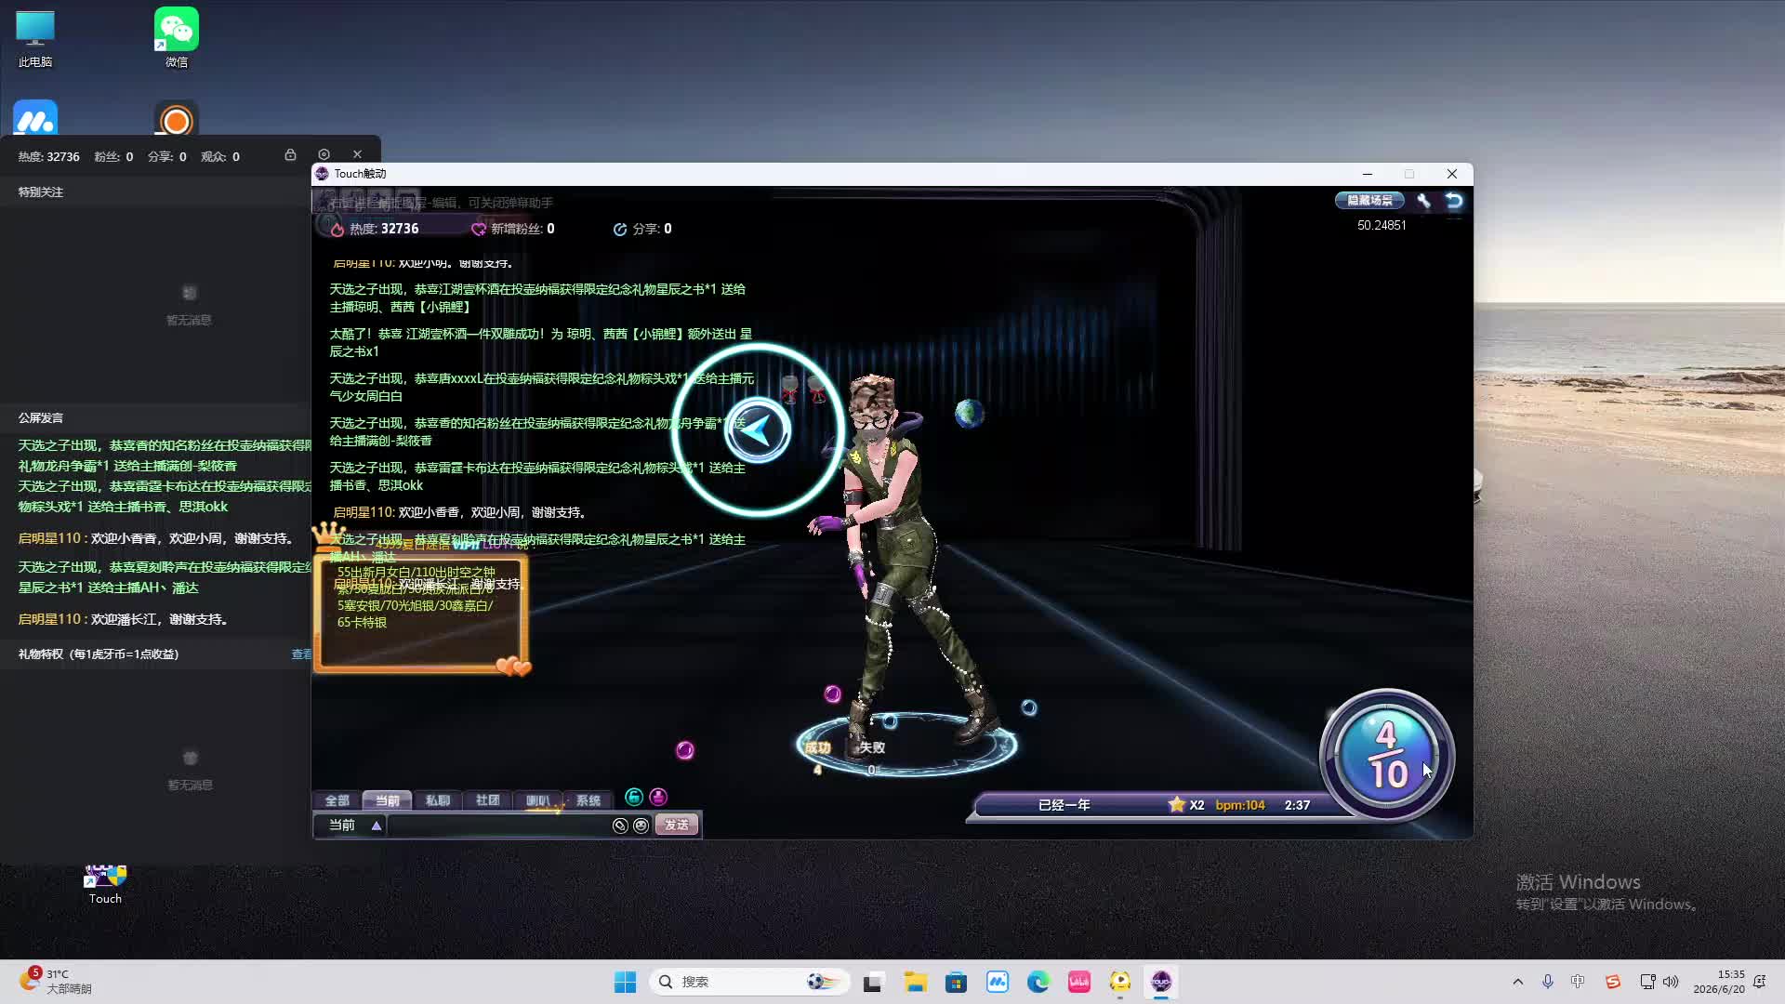Open the Windows Start menu
The width and height of the screenshot is (1785, 1004).
coord(625,982)
